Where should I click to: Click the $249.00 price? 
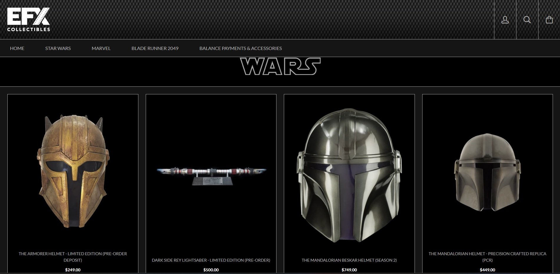click(x=73, y=270)
